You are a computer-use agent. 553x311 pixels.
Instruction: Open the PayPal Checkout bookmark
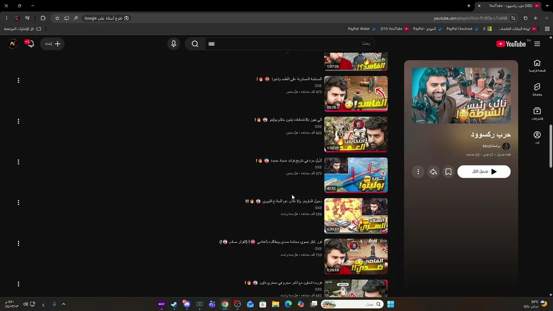pos(462,29)
